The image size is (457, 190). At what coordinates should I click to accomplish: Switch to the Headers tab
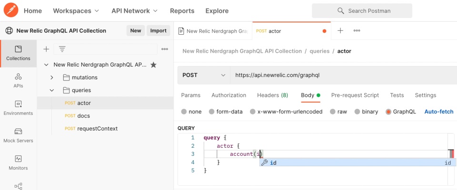click(x=272, y=95)
